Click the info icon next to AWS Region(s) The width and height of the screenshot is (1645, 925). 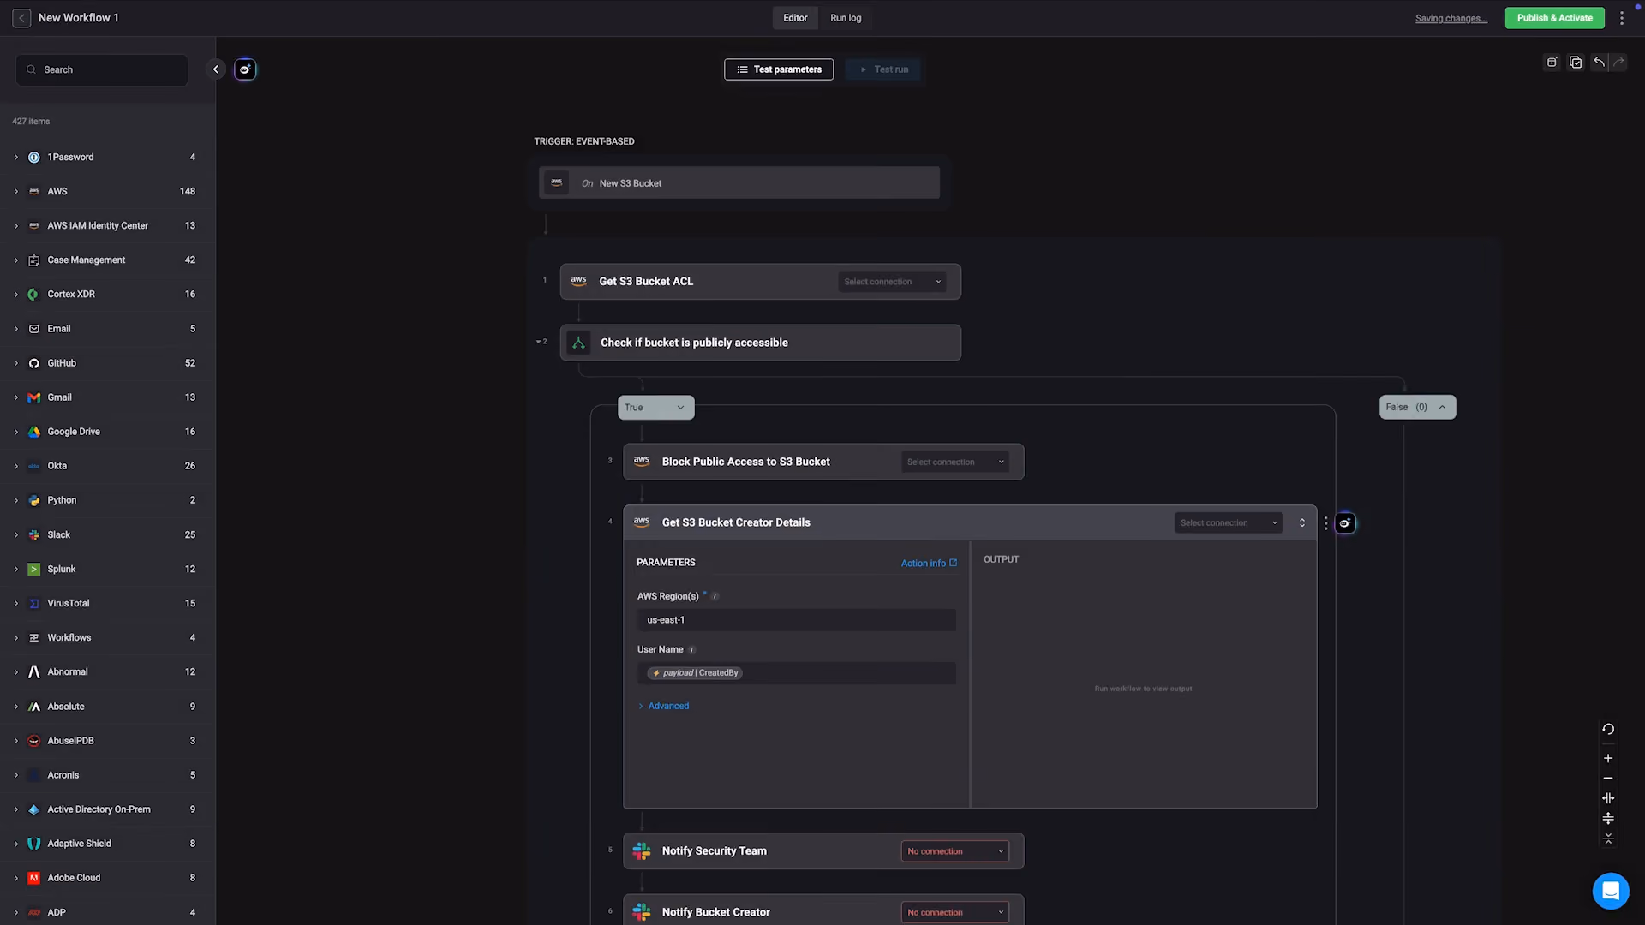(x=715, y=597)
